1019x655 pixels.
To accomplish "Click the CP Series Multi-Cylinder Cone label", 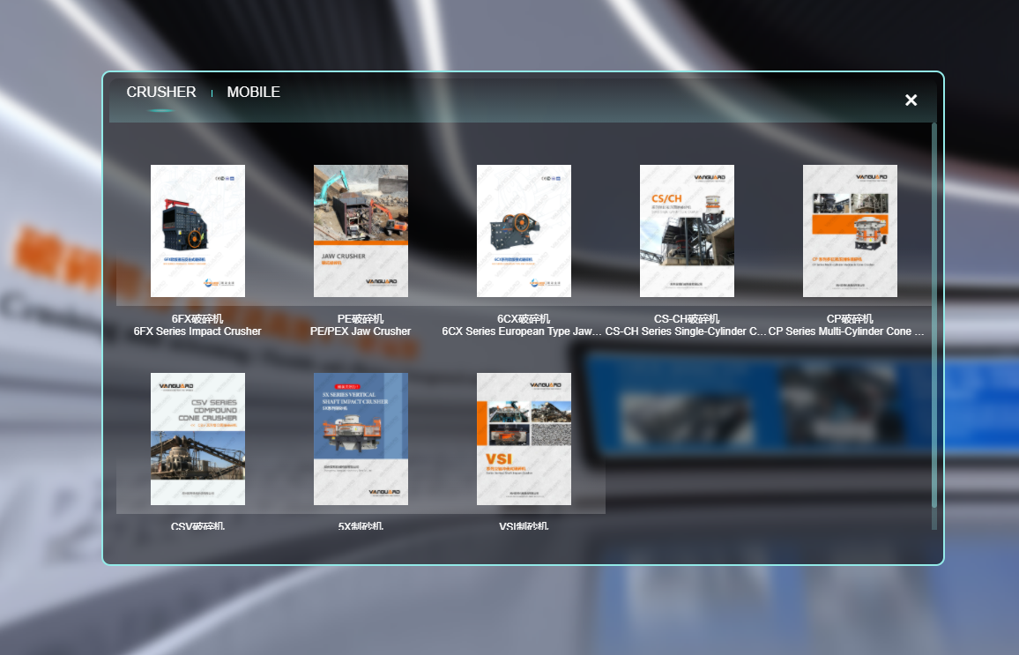I will (x=847, y=331).
